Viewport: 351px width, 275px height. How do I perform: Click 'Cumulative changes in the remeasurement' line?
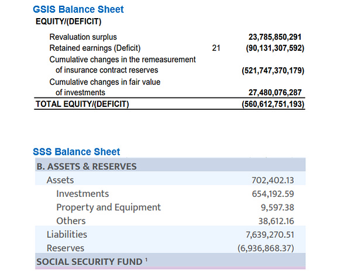pyautogui.click(x=122, y=60)
